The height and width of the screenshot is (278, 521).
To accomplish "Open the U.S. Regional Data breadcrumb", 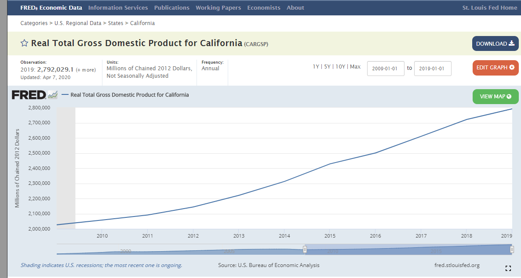I will tap(78, 23).
